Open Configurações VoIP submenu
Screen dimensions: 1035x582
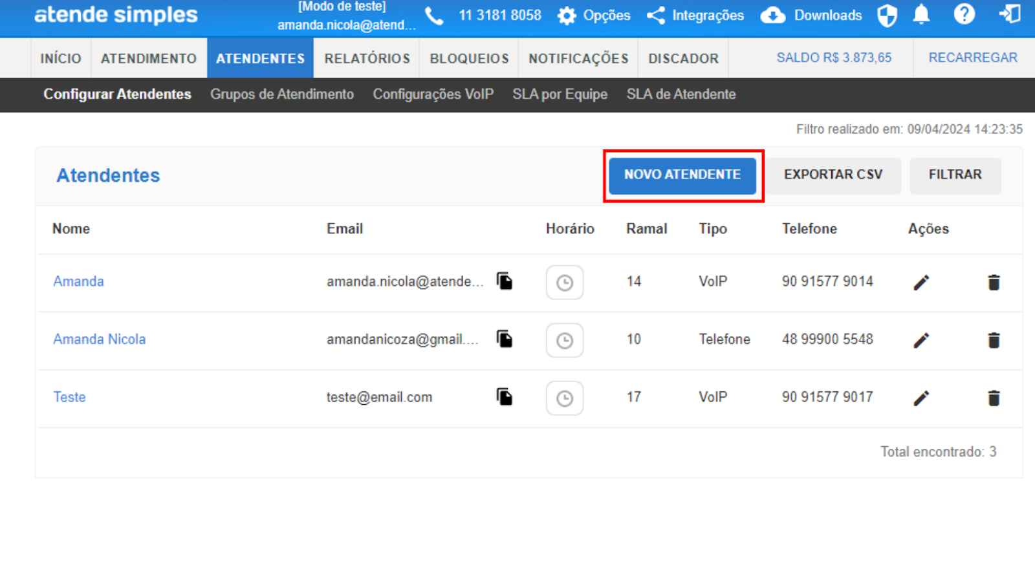pos(433,94)
